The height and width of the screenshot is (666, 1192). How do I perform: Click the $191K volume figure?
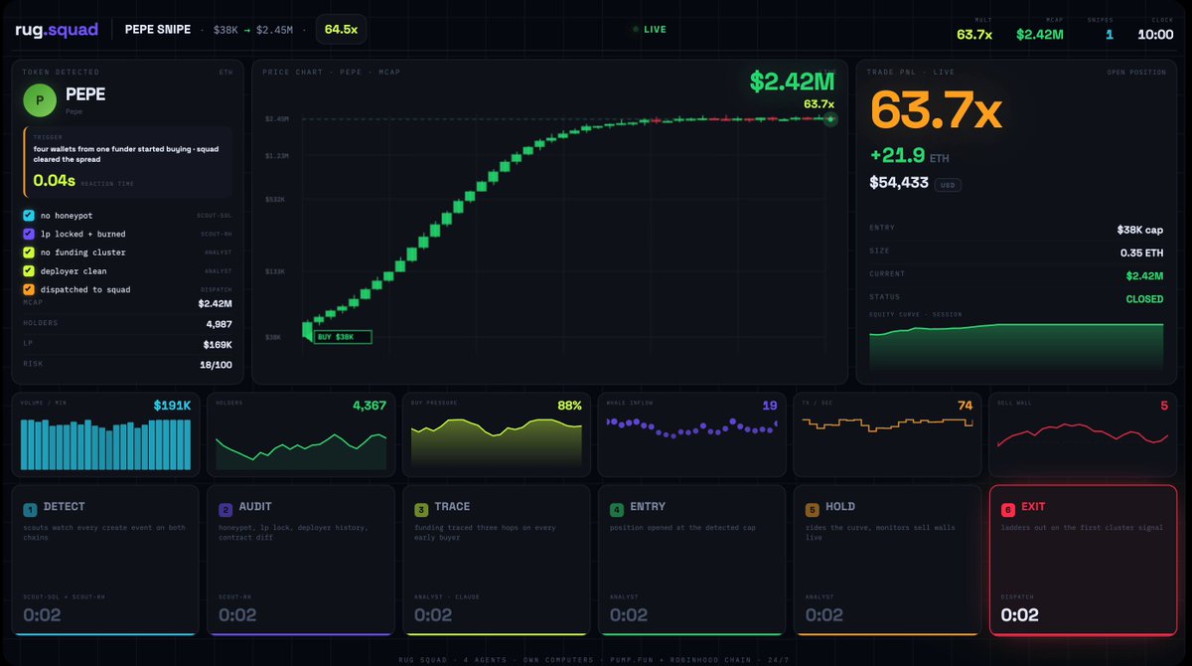(172, 406)
